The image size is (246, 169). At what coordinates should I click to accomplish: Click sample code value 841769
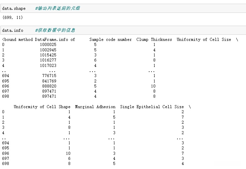coord(49,81)
